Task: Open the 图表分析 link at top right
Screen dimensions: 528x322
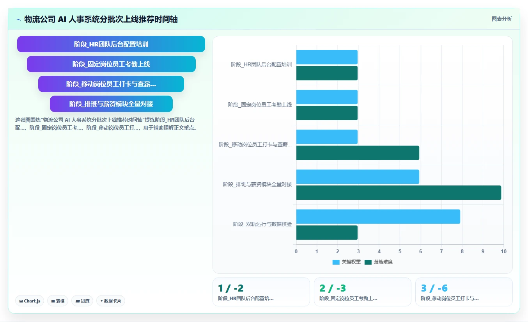Action: coord(501,19)
